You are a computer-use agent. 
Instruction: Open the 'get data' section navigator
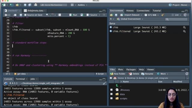(x=21, y=74)
